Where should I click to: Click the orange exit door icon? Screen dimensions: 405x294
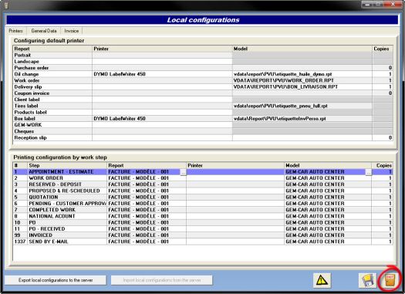[390, 280]
